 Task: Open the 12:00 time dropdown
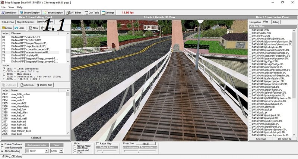tap(61, 151)
